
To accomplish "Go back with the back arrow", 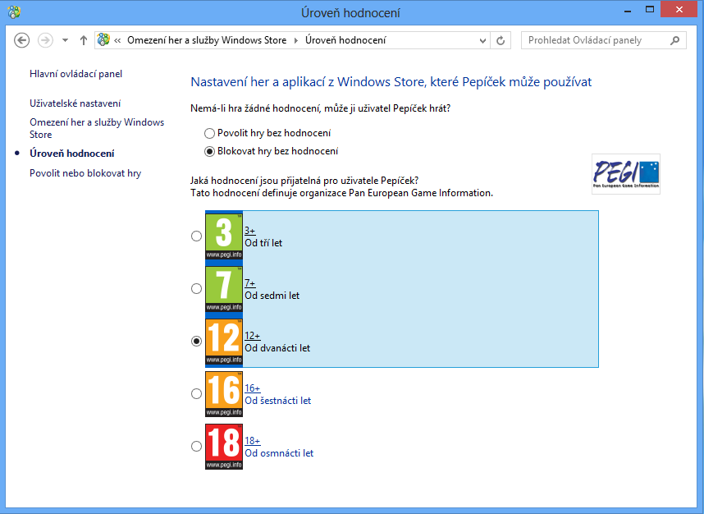I will pyautogui.click(x=22, y=40).
